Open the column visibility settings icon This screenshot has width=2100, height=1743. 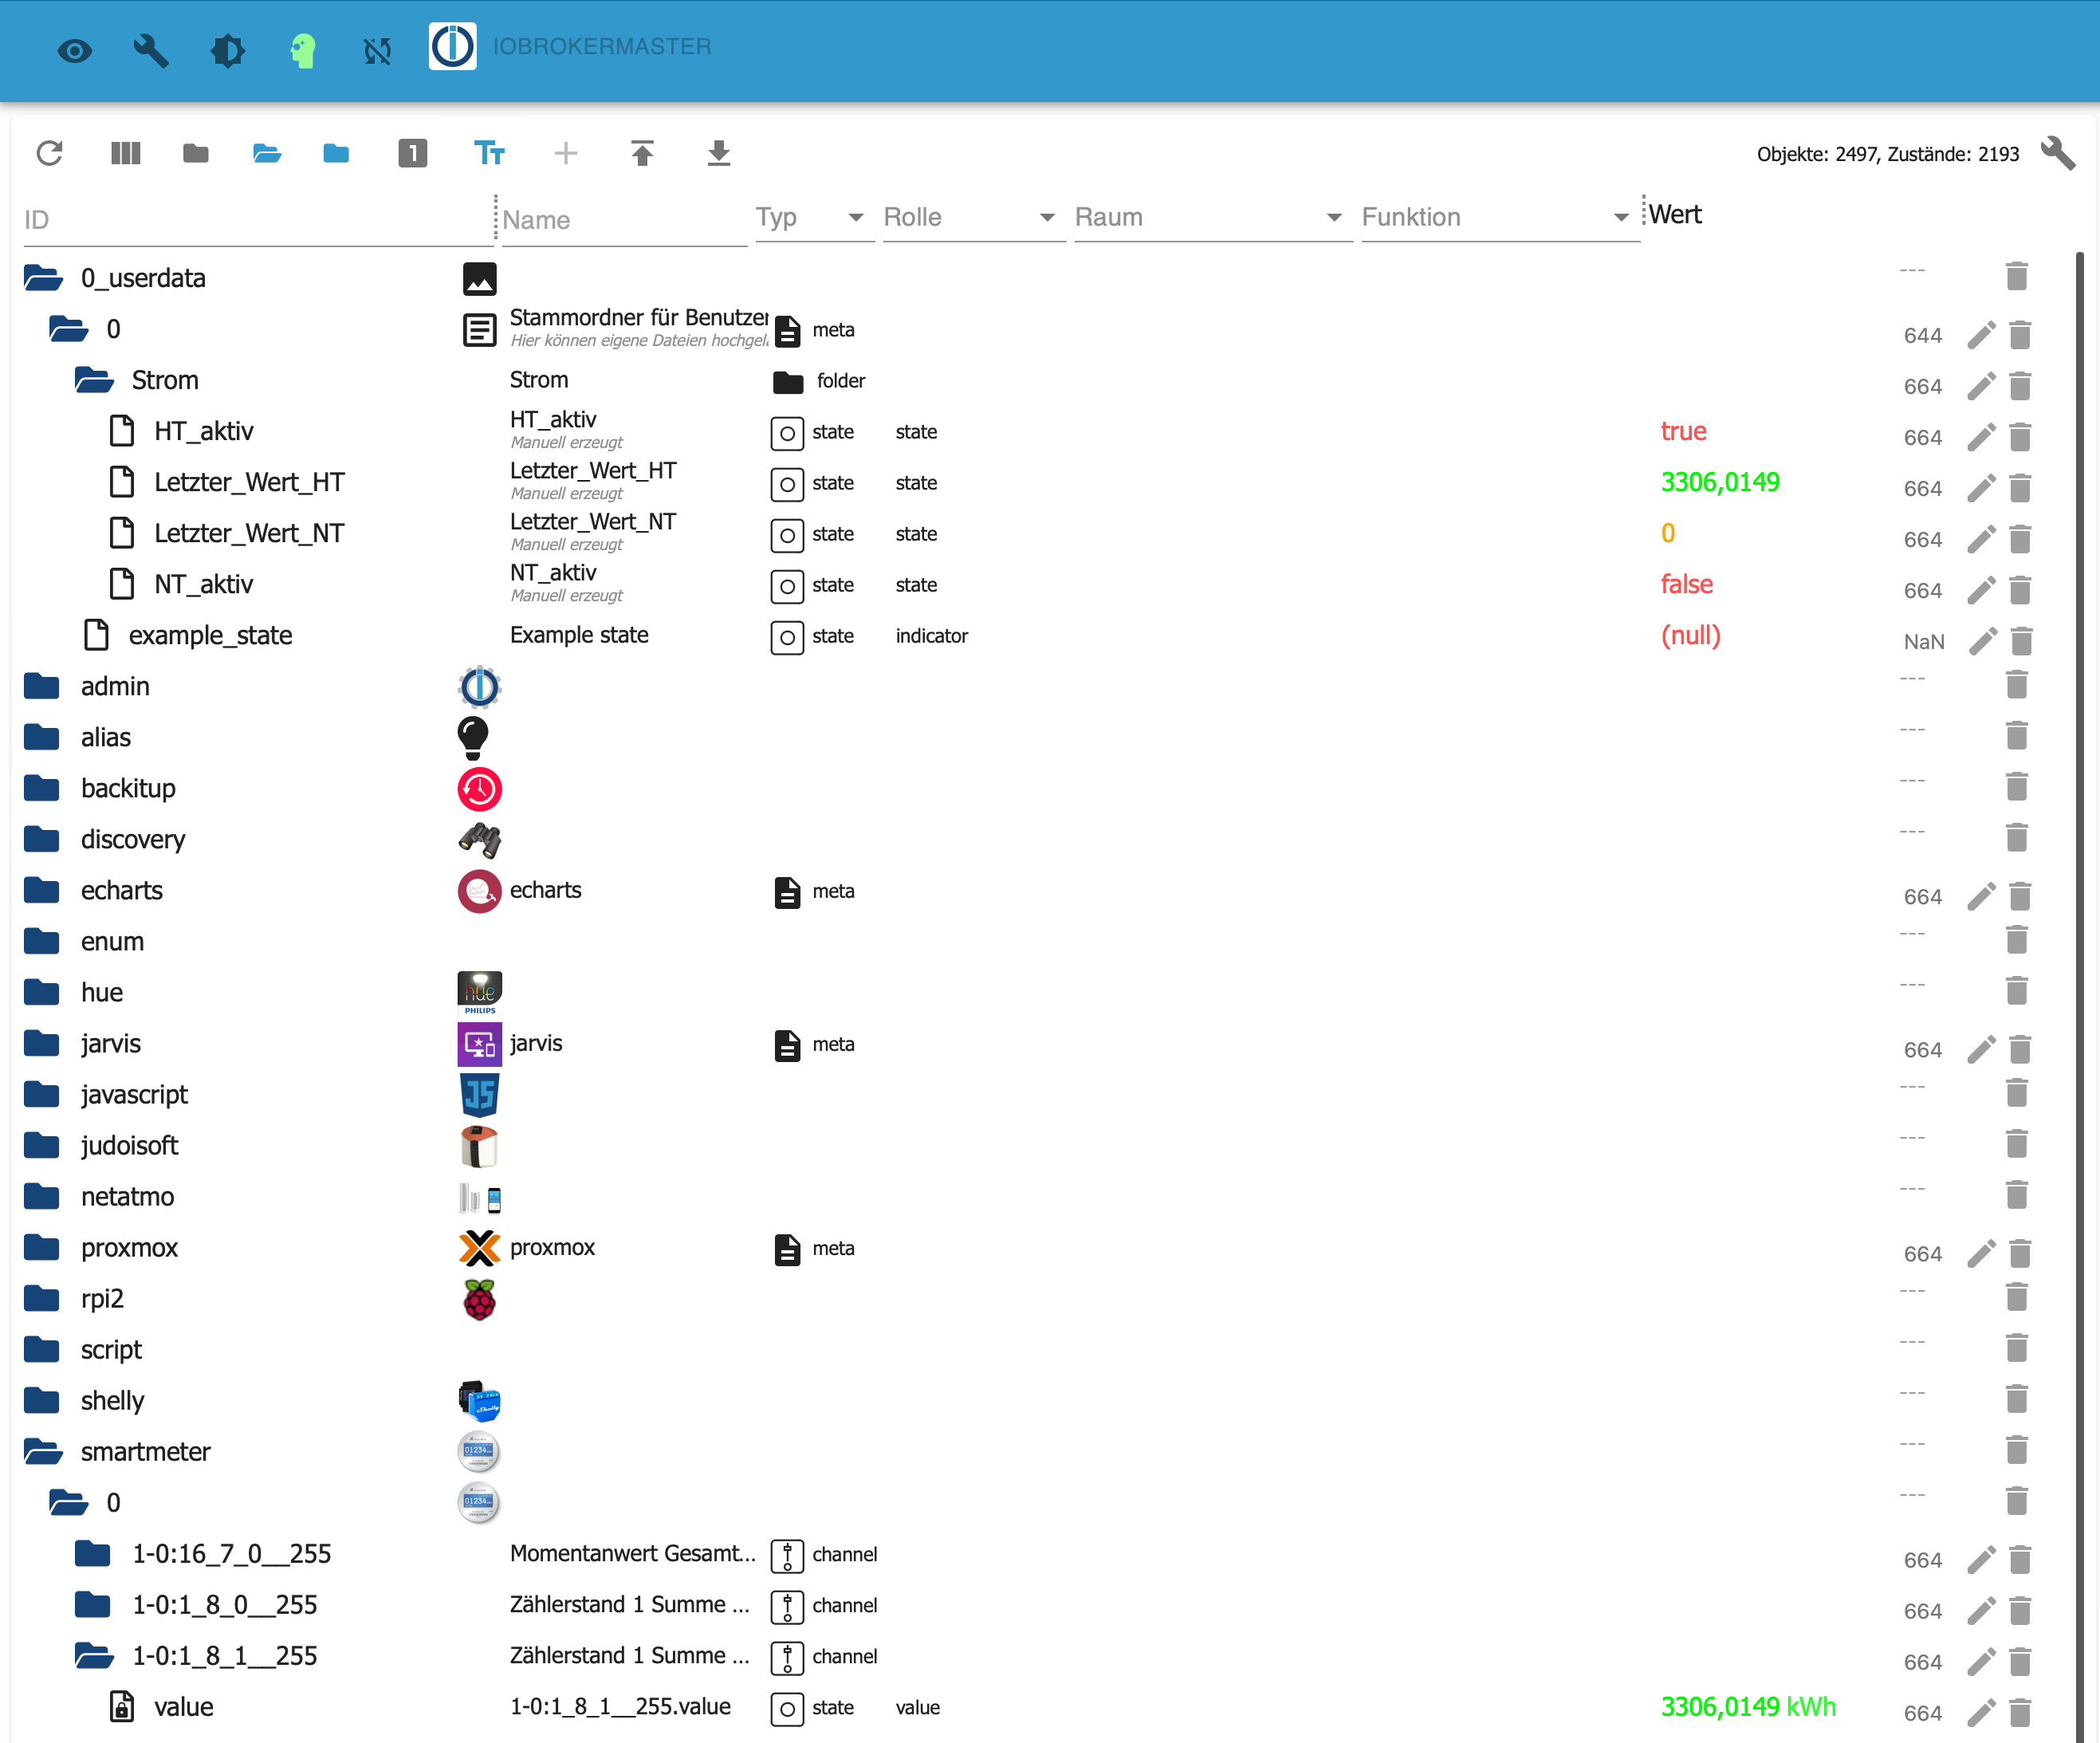tap(125, 153)
